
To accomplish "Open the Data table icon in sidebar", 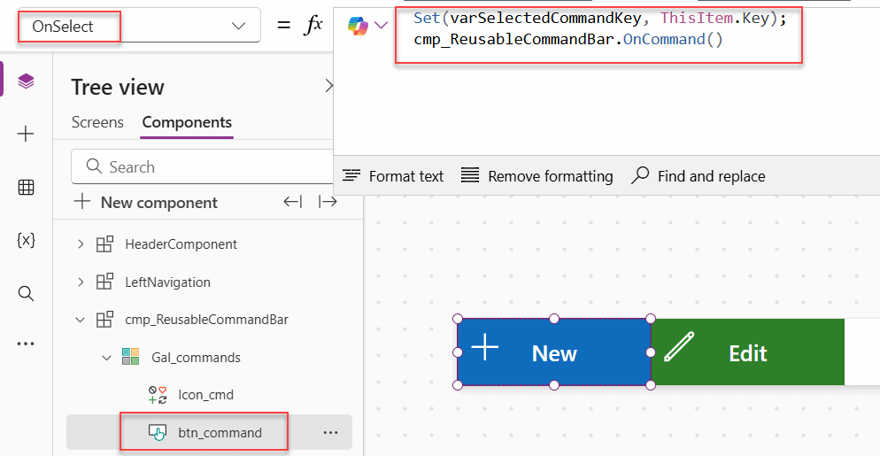I will pos(26,188).
